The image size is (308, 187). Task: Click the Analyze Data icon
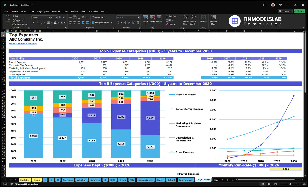[213, 17]
